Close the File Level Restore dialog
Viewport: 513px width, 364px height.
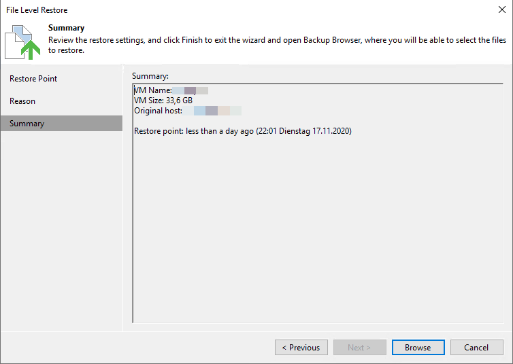[x=502, y=10]
